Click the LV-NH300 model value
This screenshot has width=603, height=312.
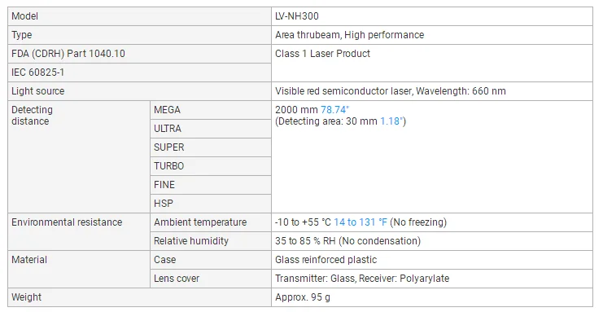(x=296, y=16)
